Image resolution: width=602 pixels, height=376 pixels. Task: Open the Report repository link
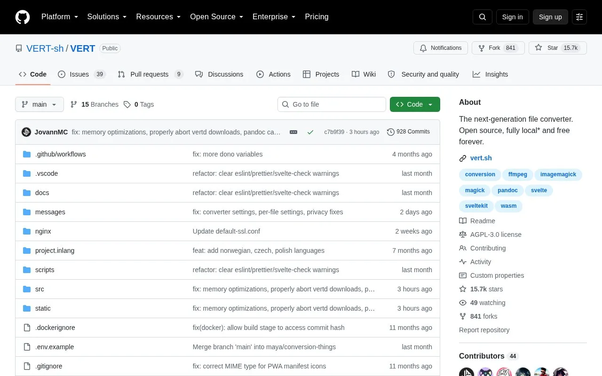click(484, 330)
